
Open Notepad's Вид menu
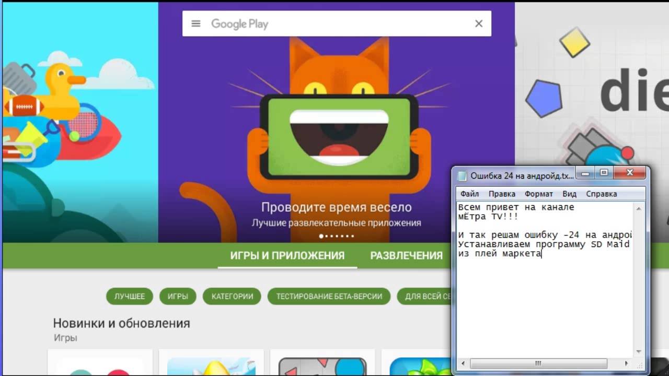click(x=569, y=194)
